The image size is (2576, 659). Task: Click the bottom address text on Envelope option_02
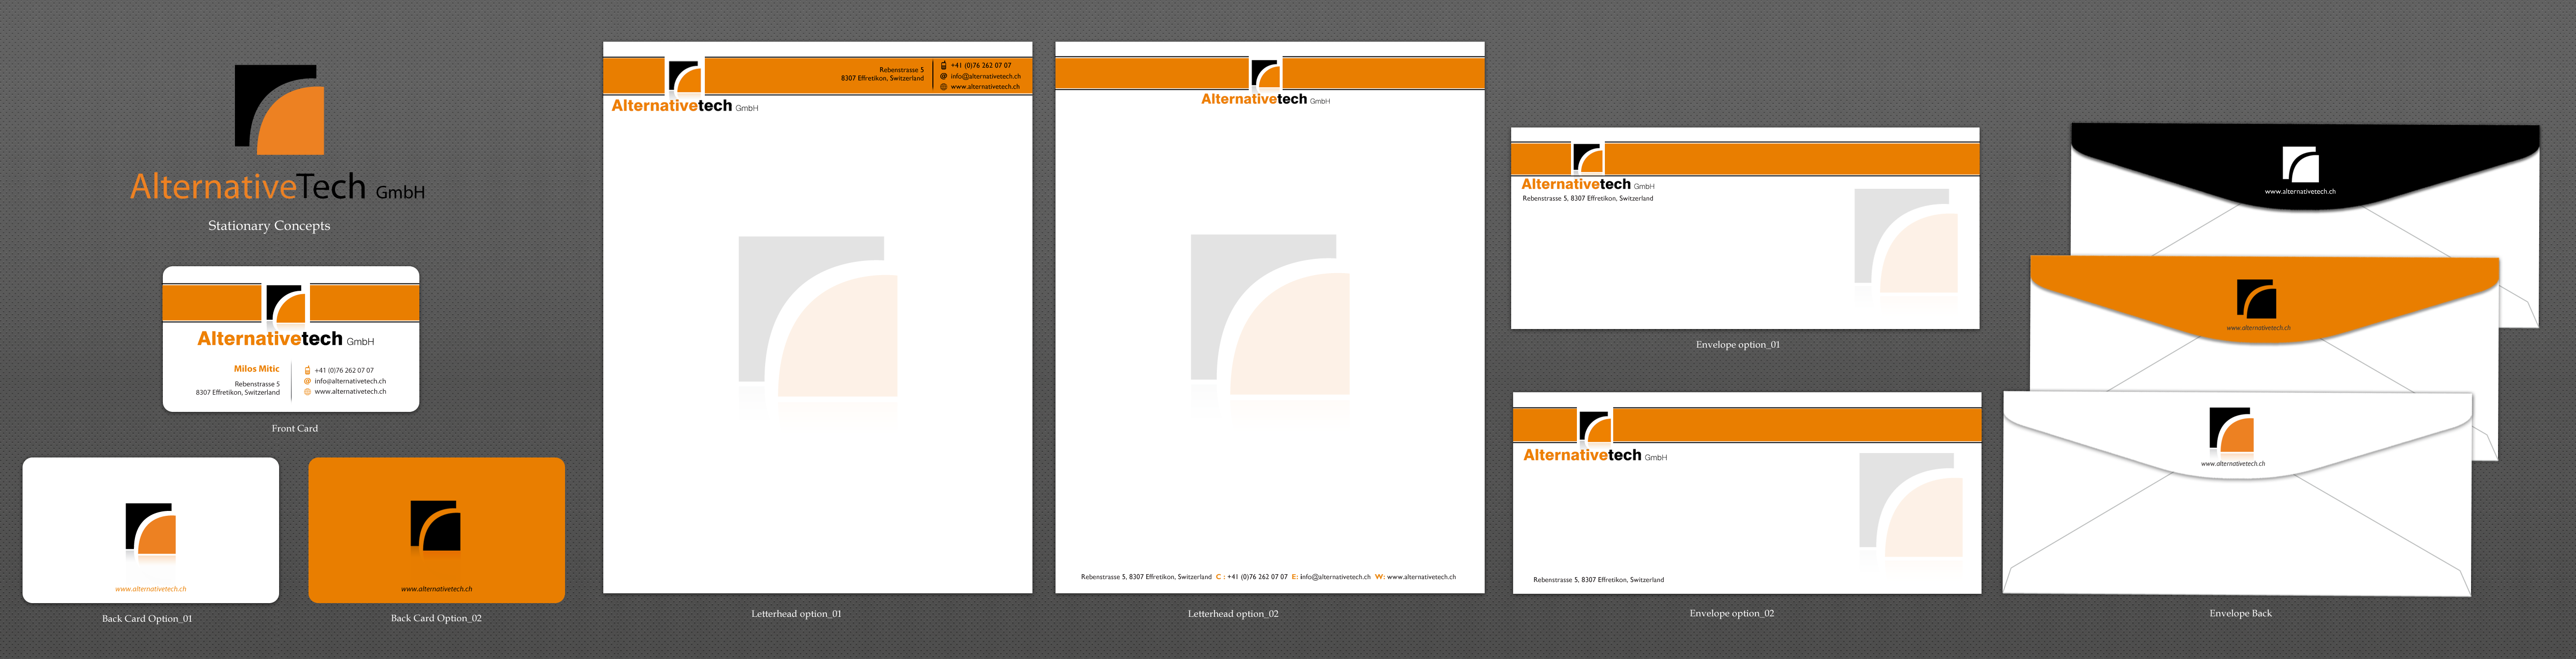click(x=1598, y=580)
